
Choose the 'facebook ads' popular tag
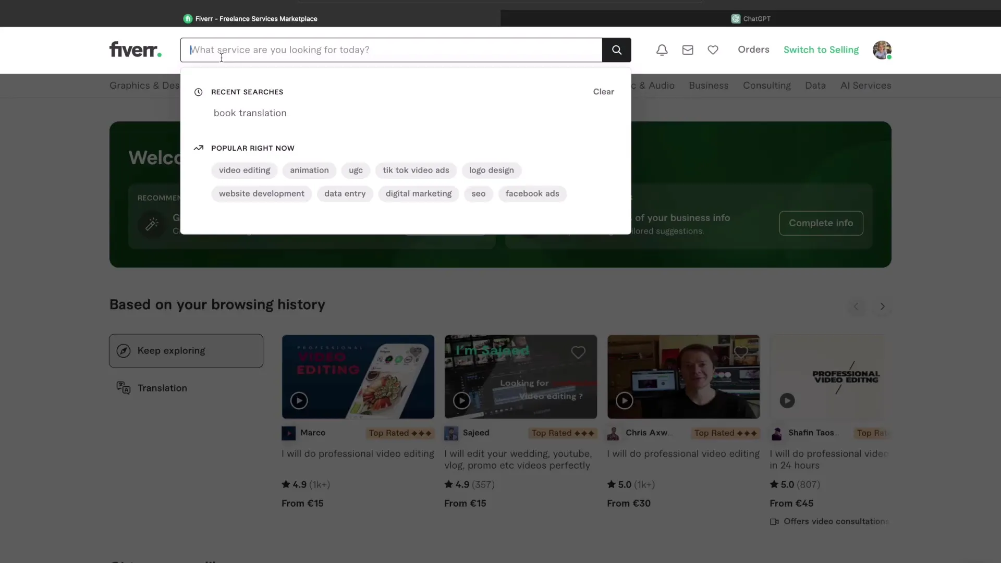pos(532,194)
